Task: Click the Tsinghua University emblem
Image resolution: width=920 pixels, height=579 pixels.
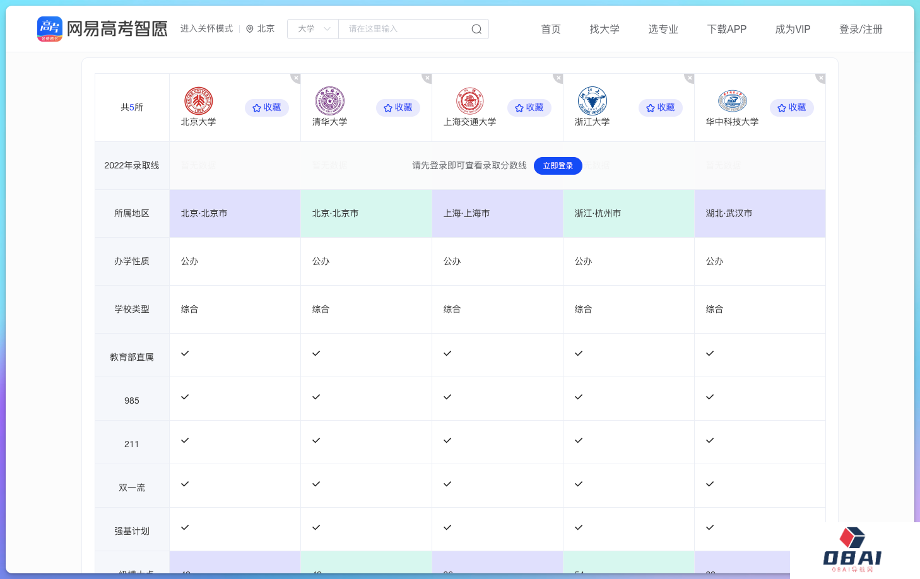Action: 329,101
